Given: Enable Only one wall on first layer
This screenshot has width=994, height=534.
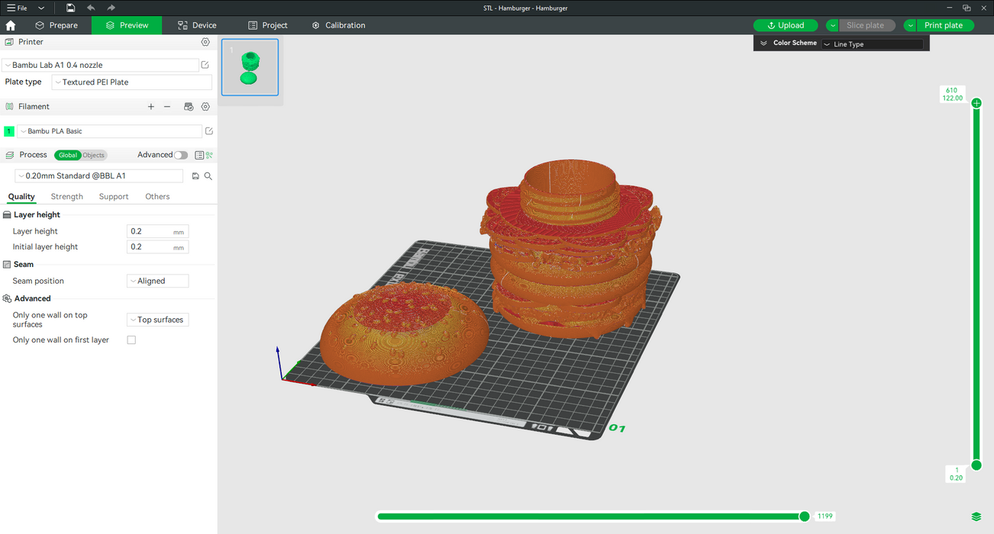Looking at the screenshot, I should coord(131,340).
